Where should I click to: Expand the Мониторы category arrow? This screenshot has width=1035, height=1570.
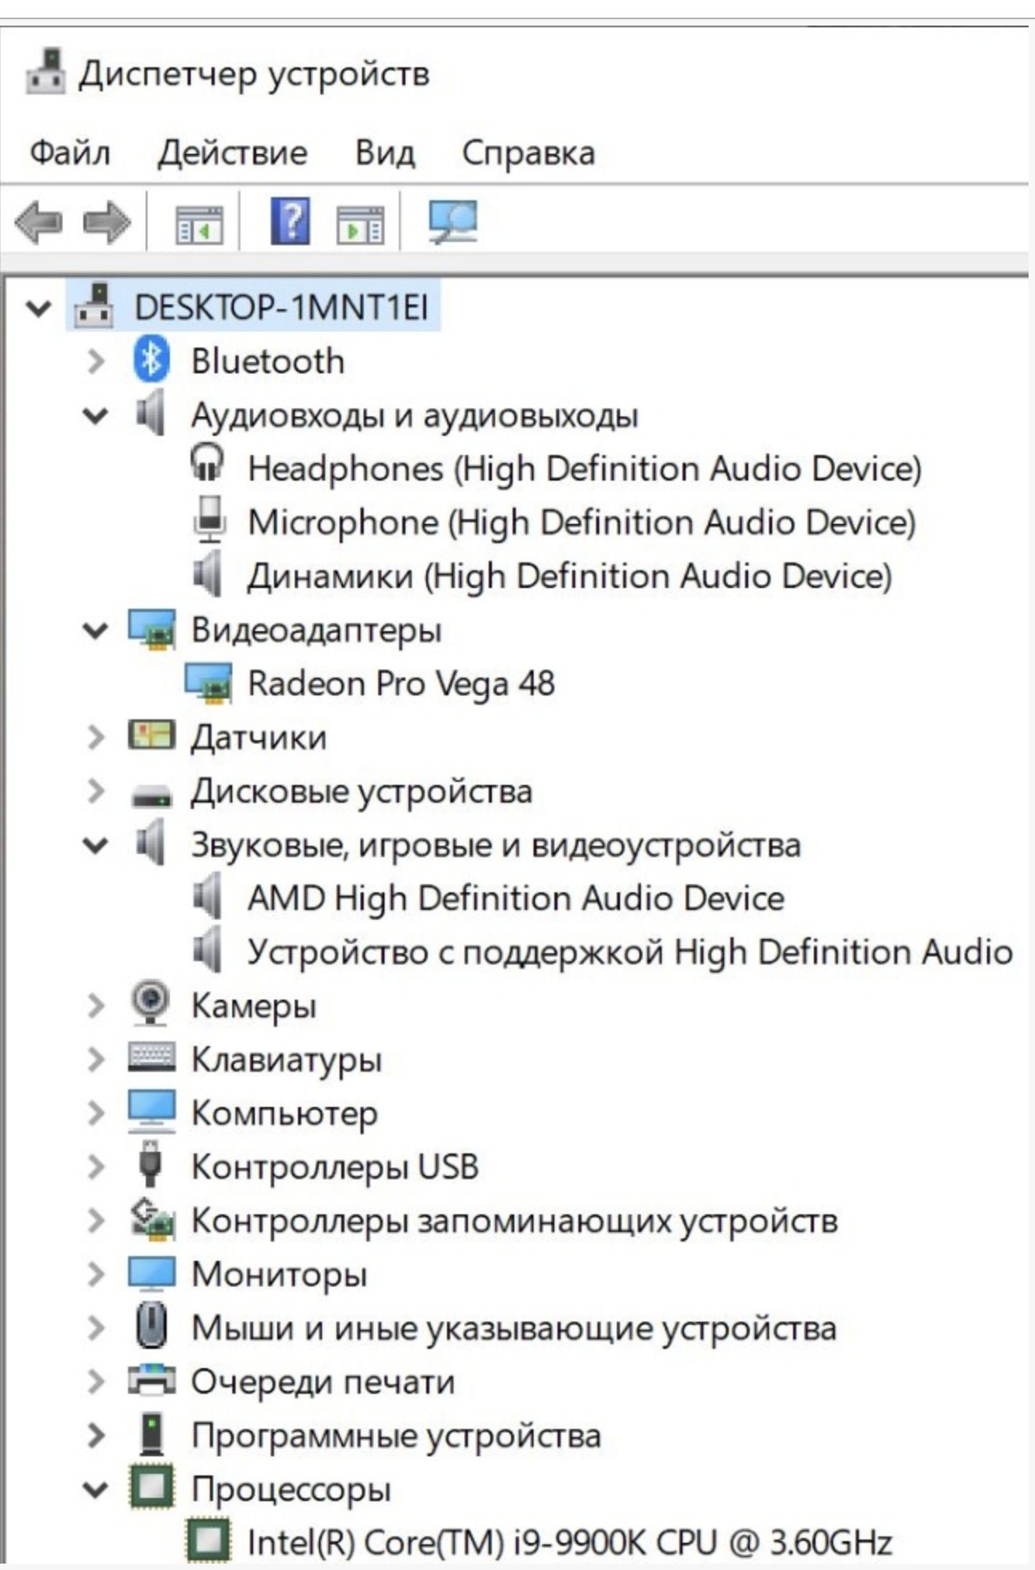[x=95, y=1274]
